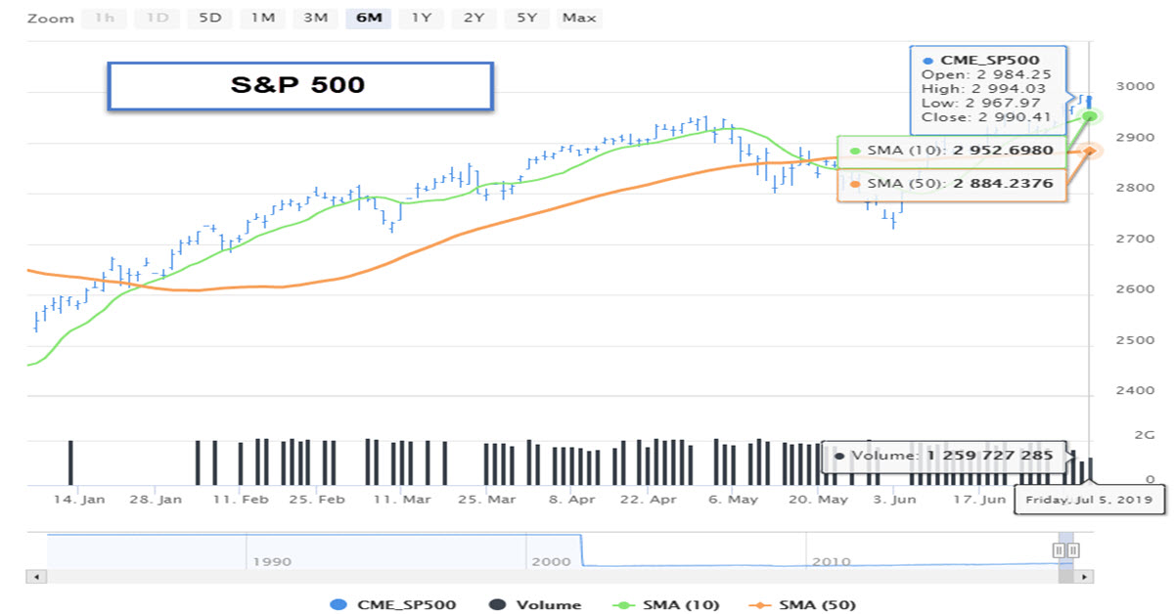The width and height of the screenshot is (1174, 614).
Task: Click the black dot in Volume tooltip
Action: click(841, 456)
